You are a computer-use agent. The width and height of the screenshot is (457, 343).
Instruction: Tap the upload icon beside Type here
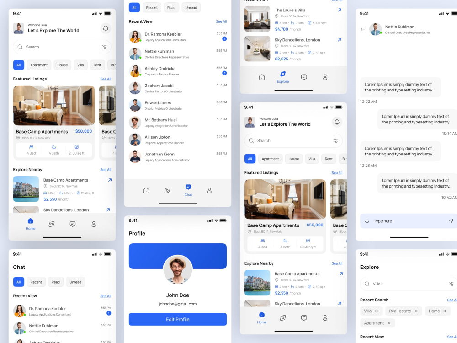pyautogui.click(x=367, y=221)
